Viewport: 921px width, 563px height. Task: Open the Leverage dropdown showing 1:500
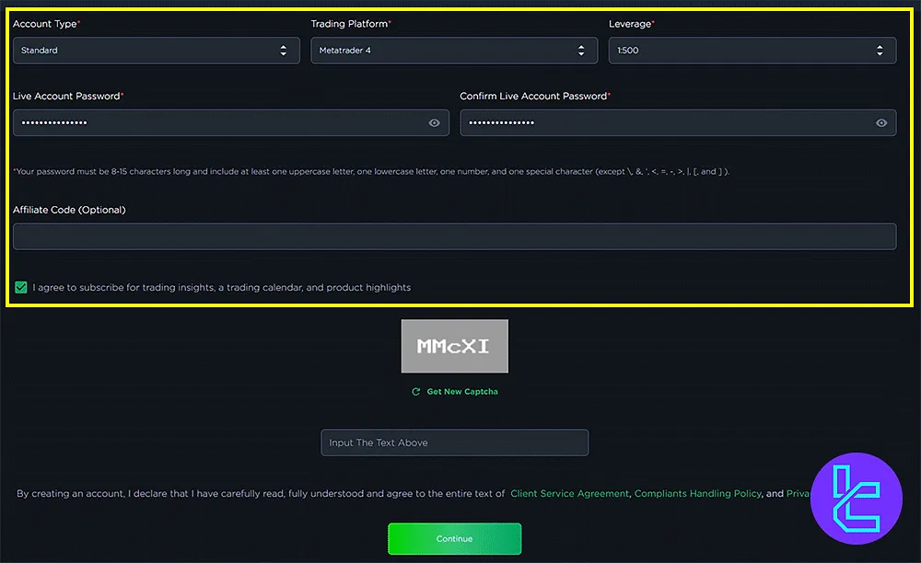752,51
